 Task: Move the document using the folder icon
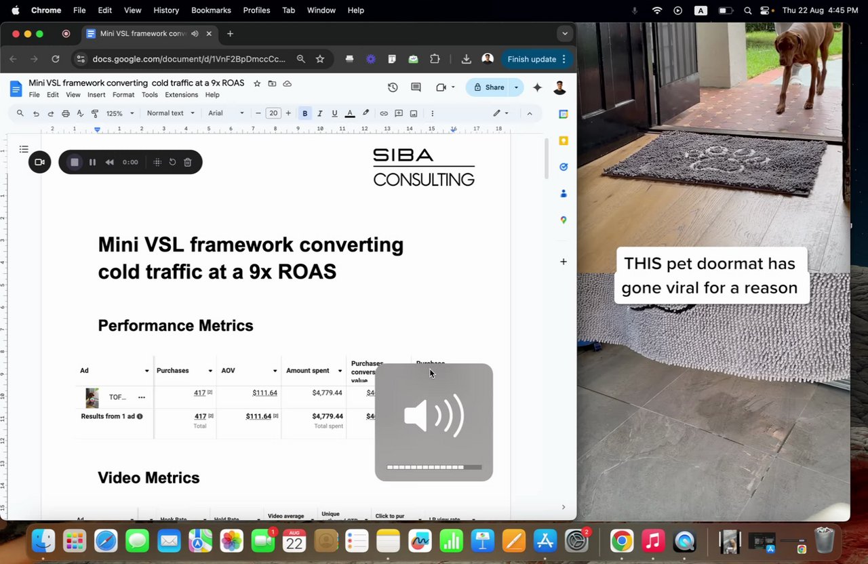tap(272, 83)
